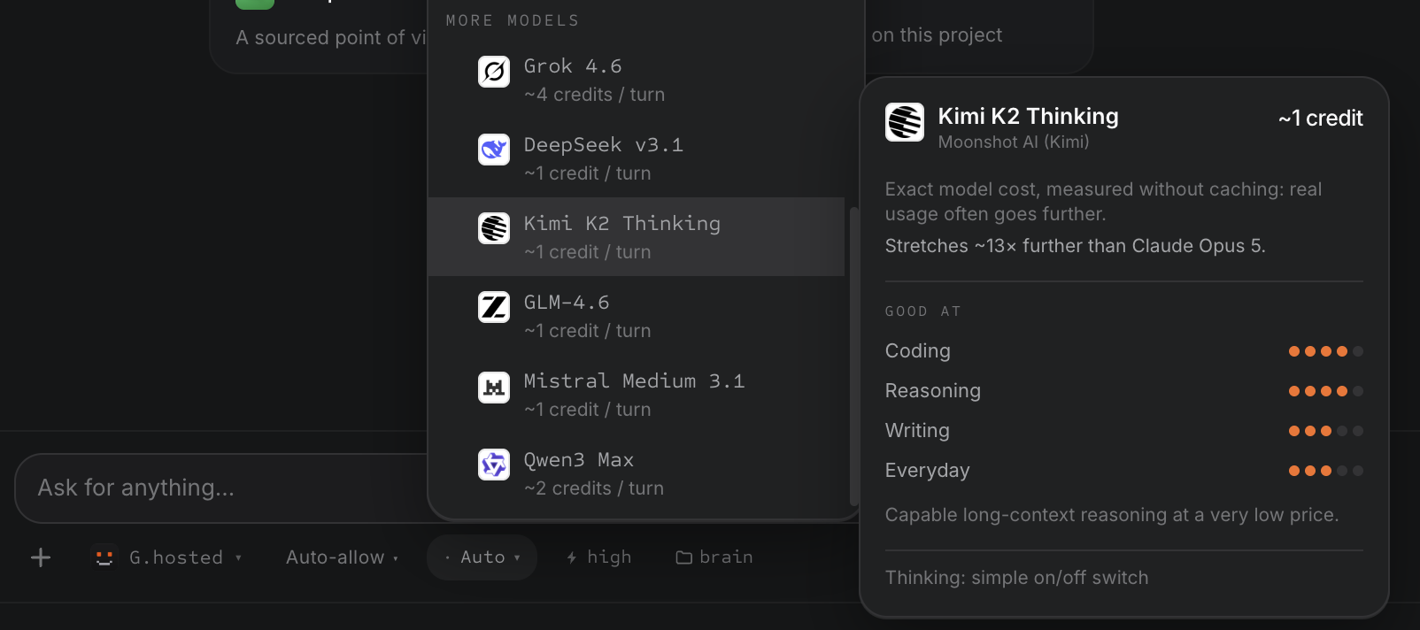This screenshot has height=630, width=1420.
Task: Click the 'MORE MODELS' heading
Action: 513,20
